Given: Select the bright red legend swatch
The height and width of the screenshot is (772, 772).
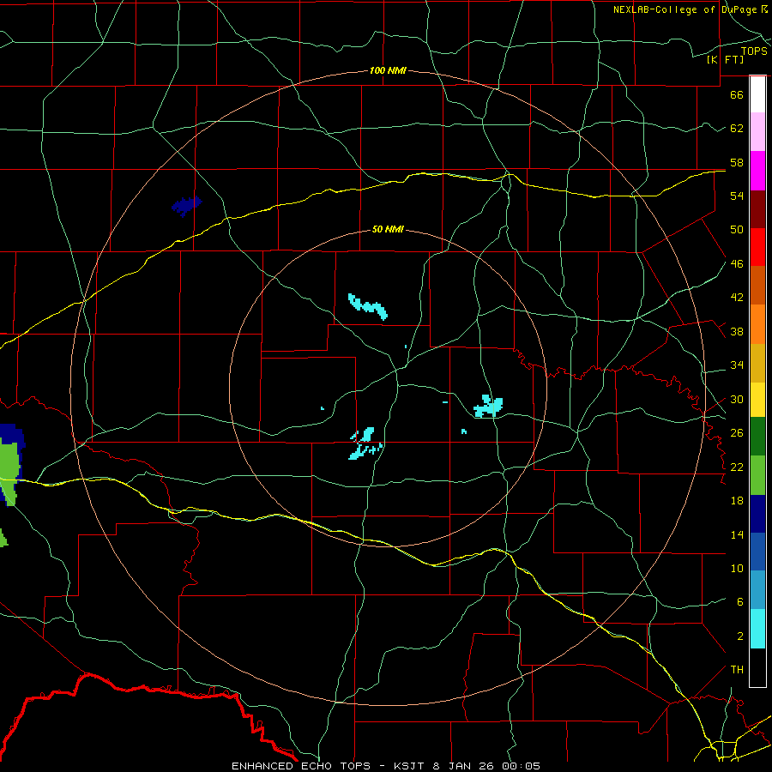Looking at the screenshot, I should point(757,247).
